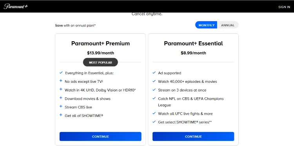Image resolution: width=294 pixels, height=146 pixels.
Task: Continue with Paramount+ Premium plan
Action: click(100, 137)
